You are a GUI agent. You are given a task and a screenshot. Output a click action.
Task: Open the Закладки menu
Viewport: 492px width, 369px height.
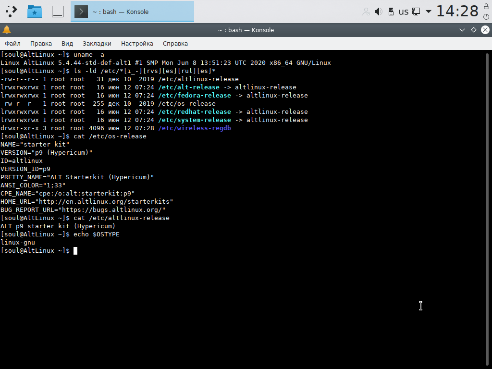click(x=97, y=44)
